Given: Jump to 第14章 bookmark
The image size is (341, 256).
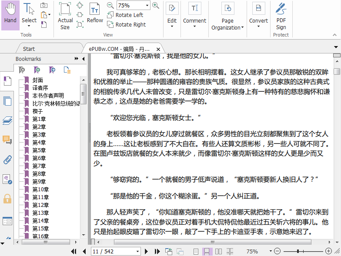Looking at the screenshot, I should point(40,221).
